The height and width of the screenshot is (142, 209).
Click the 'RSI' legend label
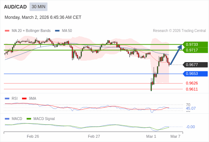(15, 98)
